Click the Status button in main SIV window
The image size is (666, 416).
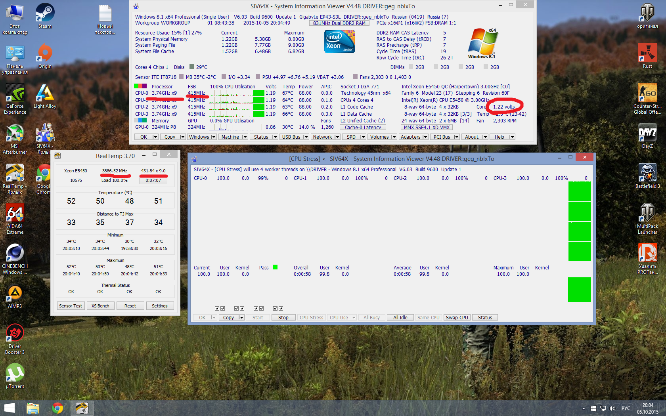(261, 137)
